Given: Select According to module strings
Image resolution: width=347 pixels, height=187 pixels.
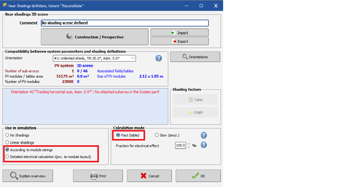Looking at the screenshot, I should [x=7, y=150].
